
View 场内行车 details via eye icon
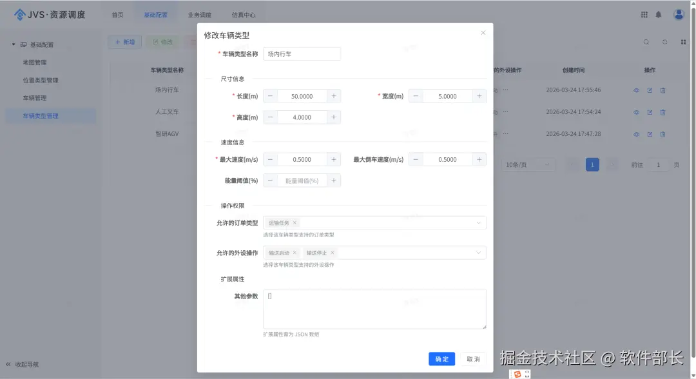tap(636, 90)
